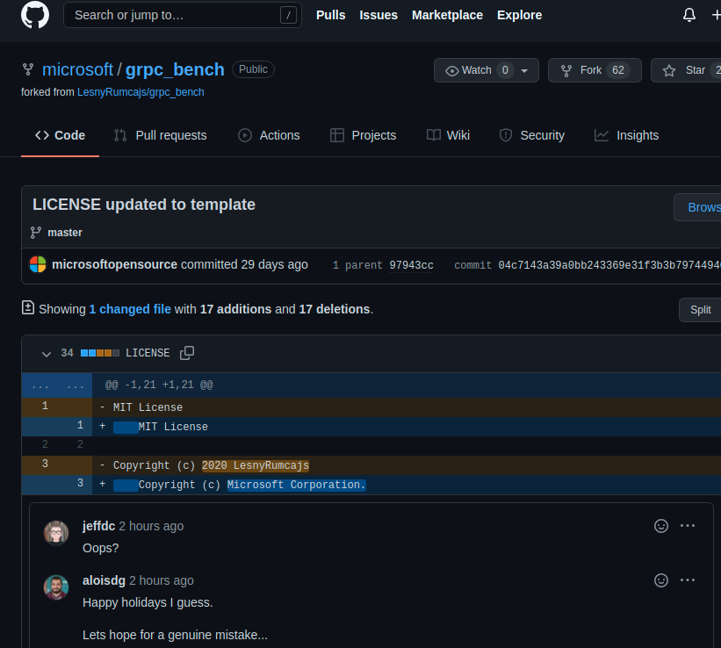
Task: Open Explore in top navigation
Action: (x=520, y=15)
